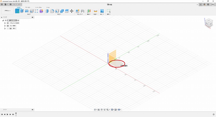216x117 pixels.
Task: Select the Construct plane icon
Action: point(89,11)
